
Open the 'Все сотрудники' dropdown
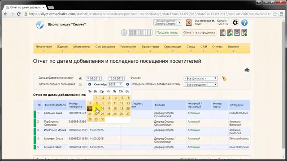(200, 85)
